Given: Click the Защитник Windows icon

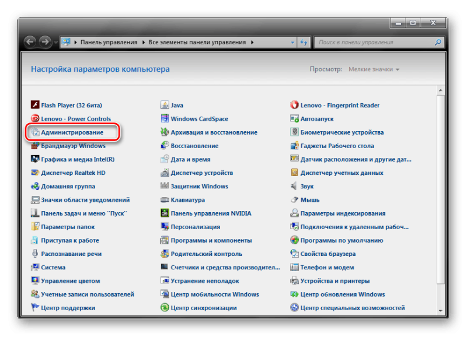Looking at the screenshot, I should tap(165, 187).
